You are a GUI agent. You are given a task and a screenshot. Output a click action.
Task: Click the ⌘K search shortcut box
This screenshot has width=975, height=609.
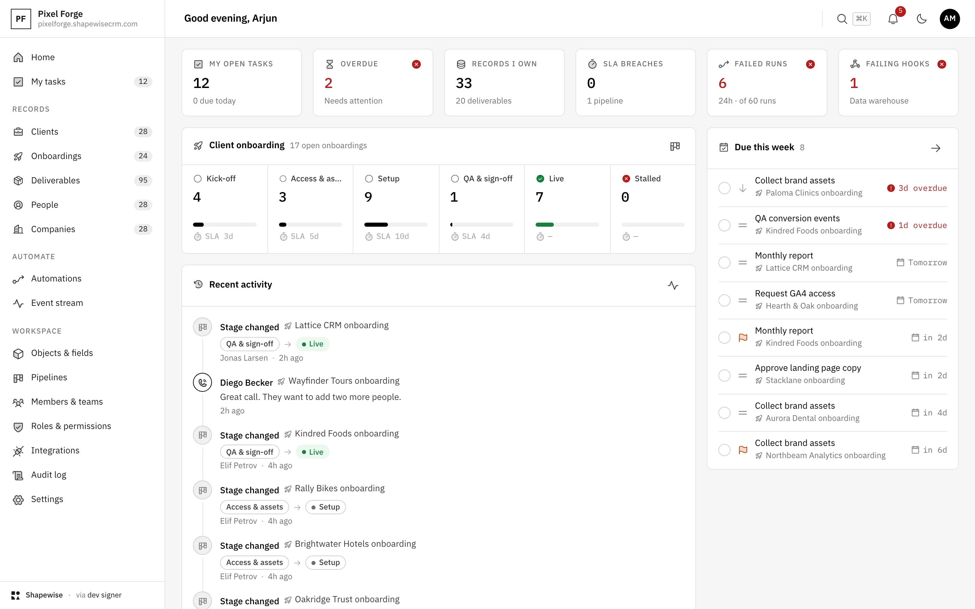(x=861, y=19)
